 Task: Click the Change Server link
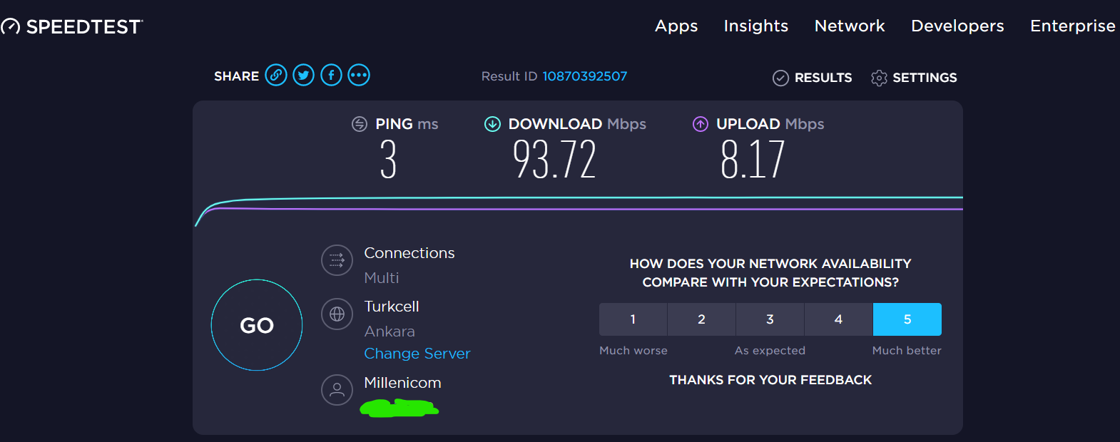click(417, 354)
